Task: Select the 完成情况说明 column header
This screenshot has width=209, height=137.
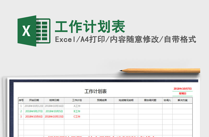Action: (126, 100)
